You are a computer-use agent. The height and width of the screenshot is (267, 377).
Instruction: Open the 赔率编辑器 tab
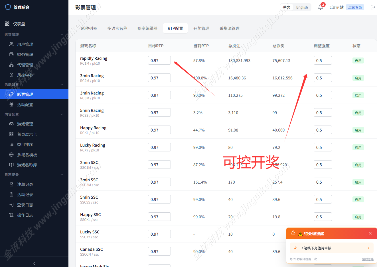point(147,28)
